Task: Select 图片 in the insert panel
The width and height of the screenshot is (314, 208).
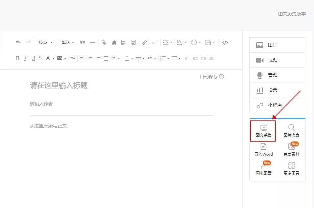Action: [x=277, y=45]
